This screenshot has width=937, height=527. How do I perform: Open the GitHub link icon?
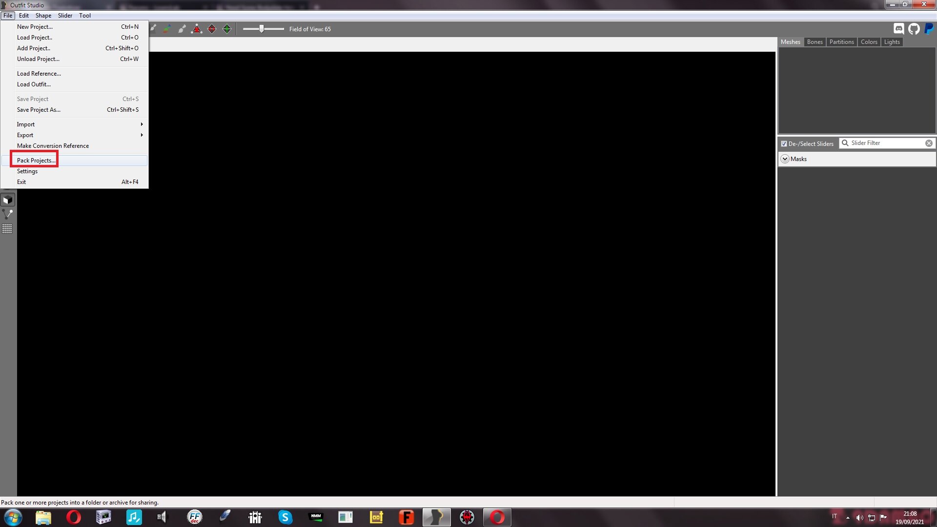914,29
